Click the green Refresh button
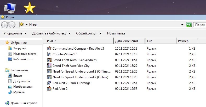The image size is (206, 107). pyautogui.click(x=189, y=25)
